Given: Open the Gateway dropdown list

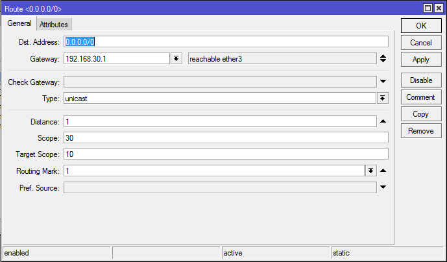Looking at the screenshot, I should pyautogui.click(x=176, y=59).
